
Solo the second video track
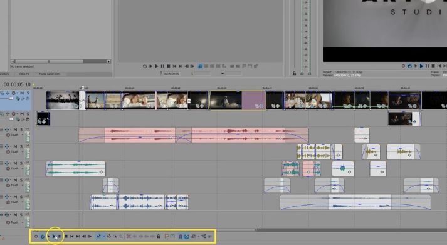(28, 114)
